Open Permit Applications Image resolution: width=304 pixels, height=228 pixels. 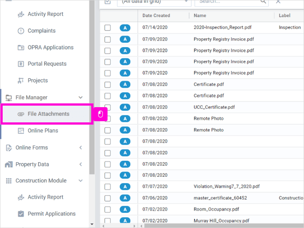52,213
